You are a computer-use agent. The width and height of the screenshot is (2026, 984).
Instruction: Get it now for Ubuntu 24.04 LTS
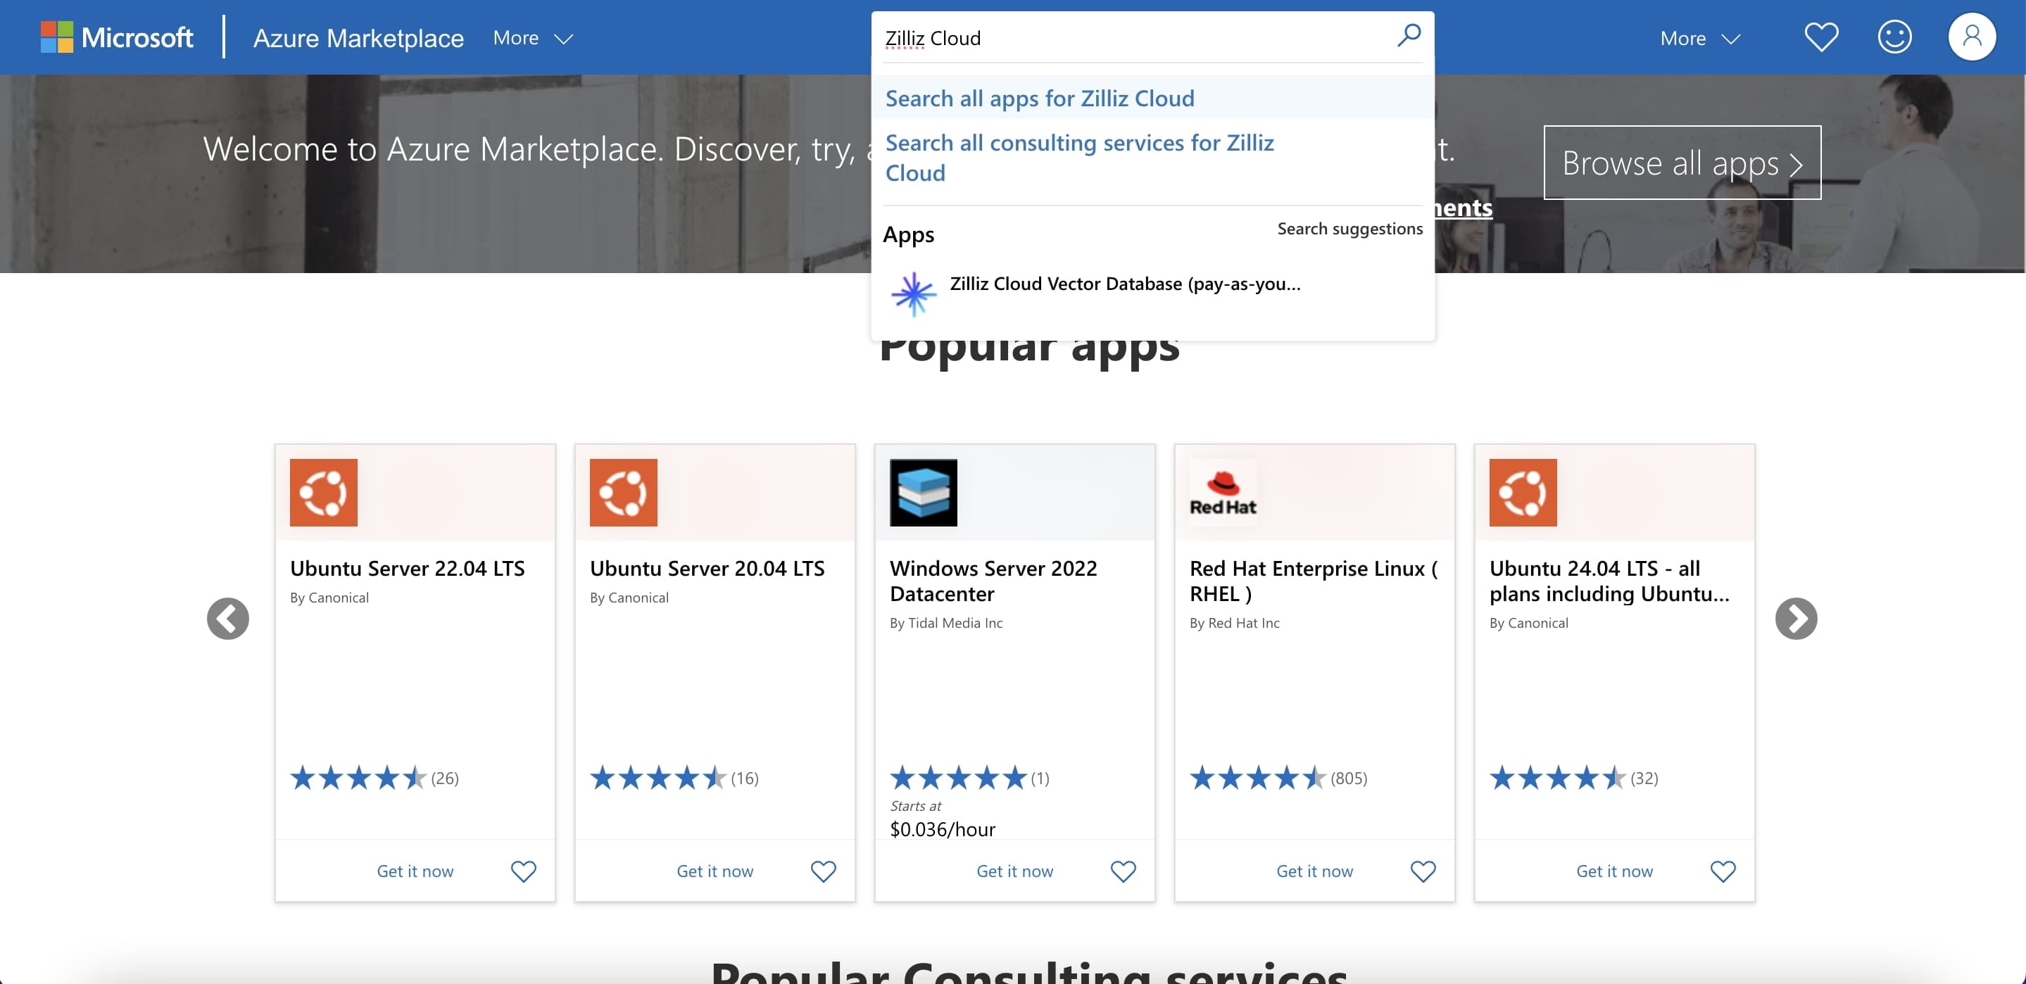point(1614,871)
